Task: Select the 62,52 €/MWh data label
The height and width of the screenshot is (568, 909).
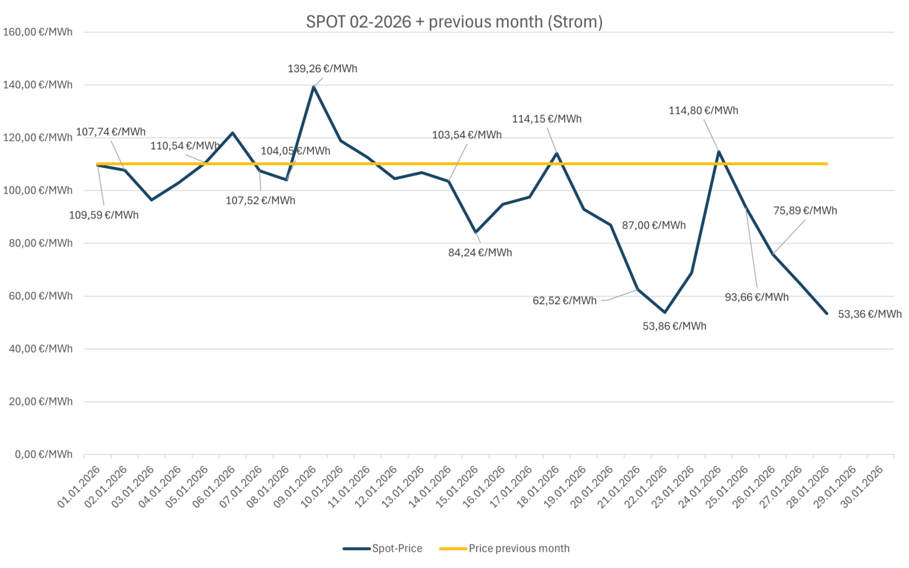Action: click(x=565, y=301)
